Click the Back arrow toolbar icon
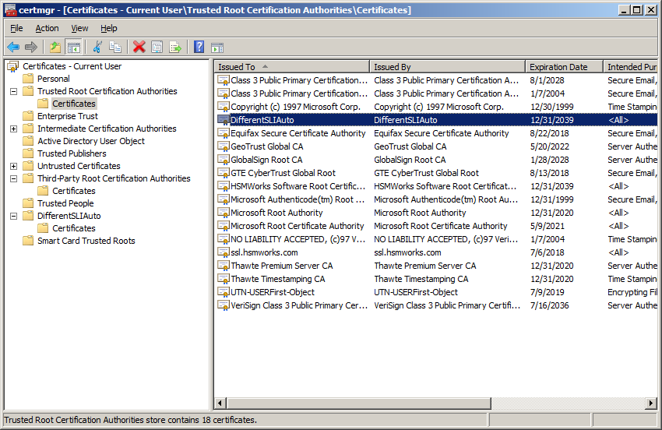Screen dimensions: 662x430 tap(13, 47)
